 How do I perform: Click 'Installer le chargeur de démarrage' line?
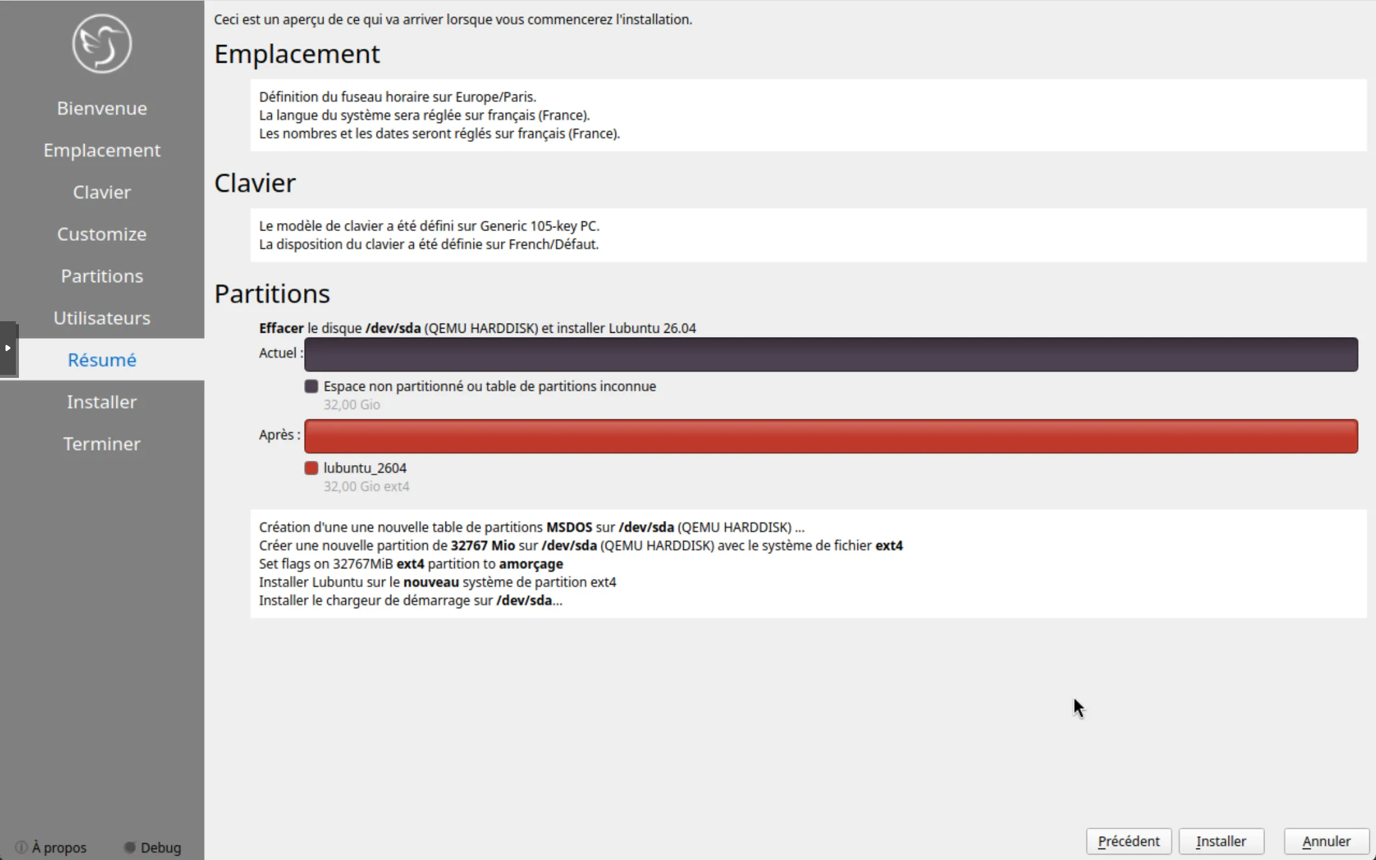pos(411,600)
